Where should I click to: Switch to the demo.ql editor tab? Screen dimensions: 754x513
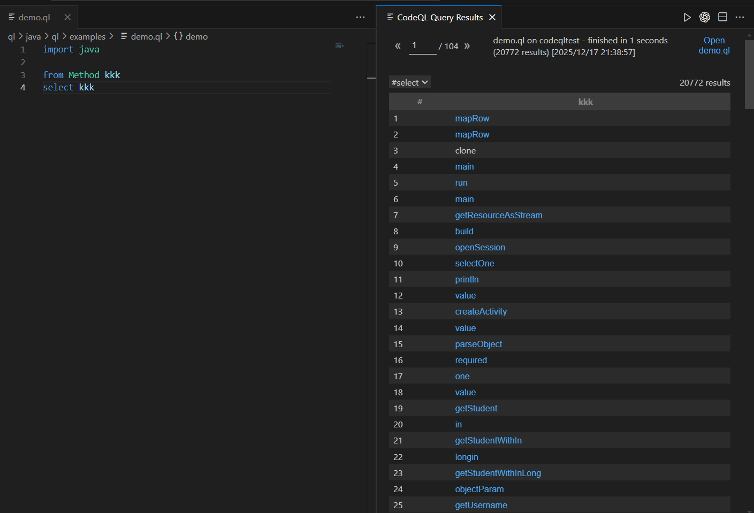[34, 17]
